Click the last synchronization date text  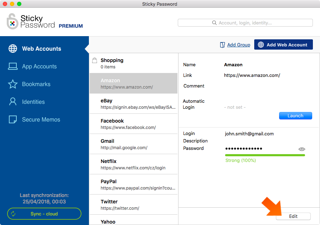pos(44,202)
